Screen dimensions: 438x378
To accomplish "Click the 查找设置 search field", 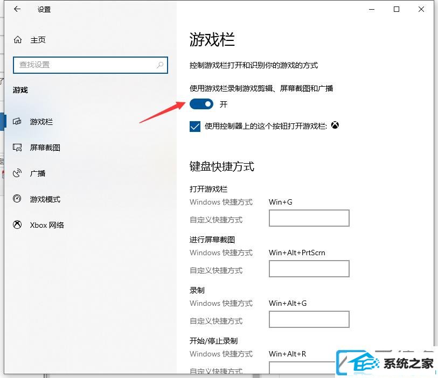I will [90, 65].
